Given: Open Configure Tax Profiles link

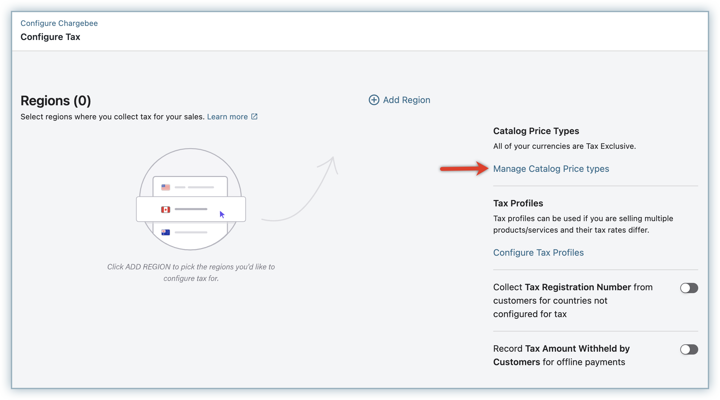Looking at the screenshot, I should (538, 252).
